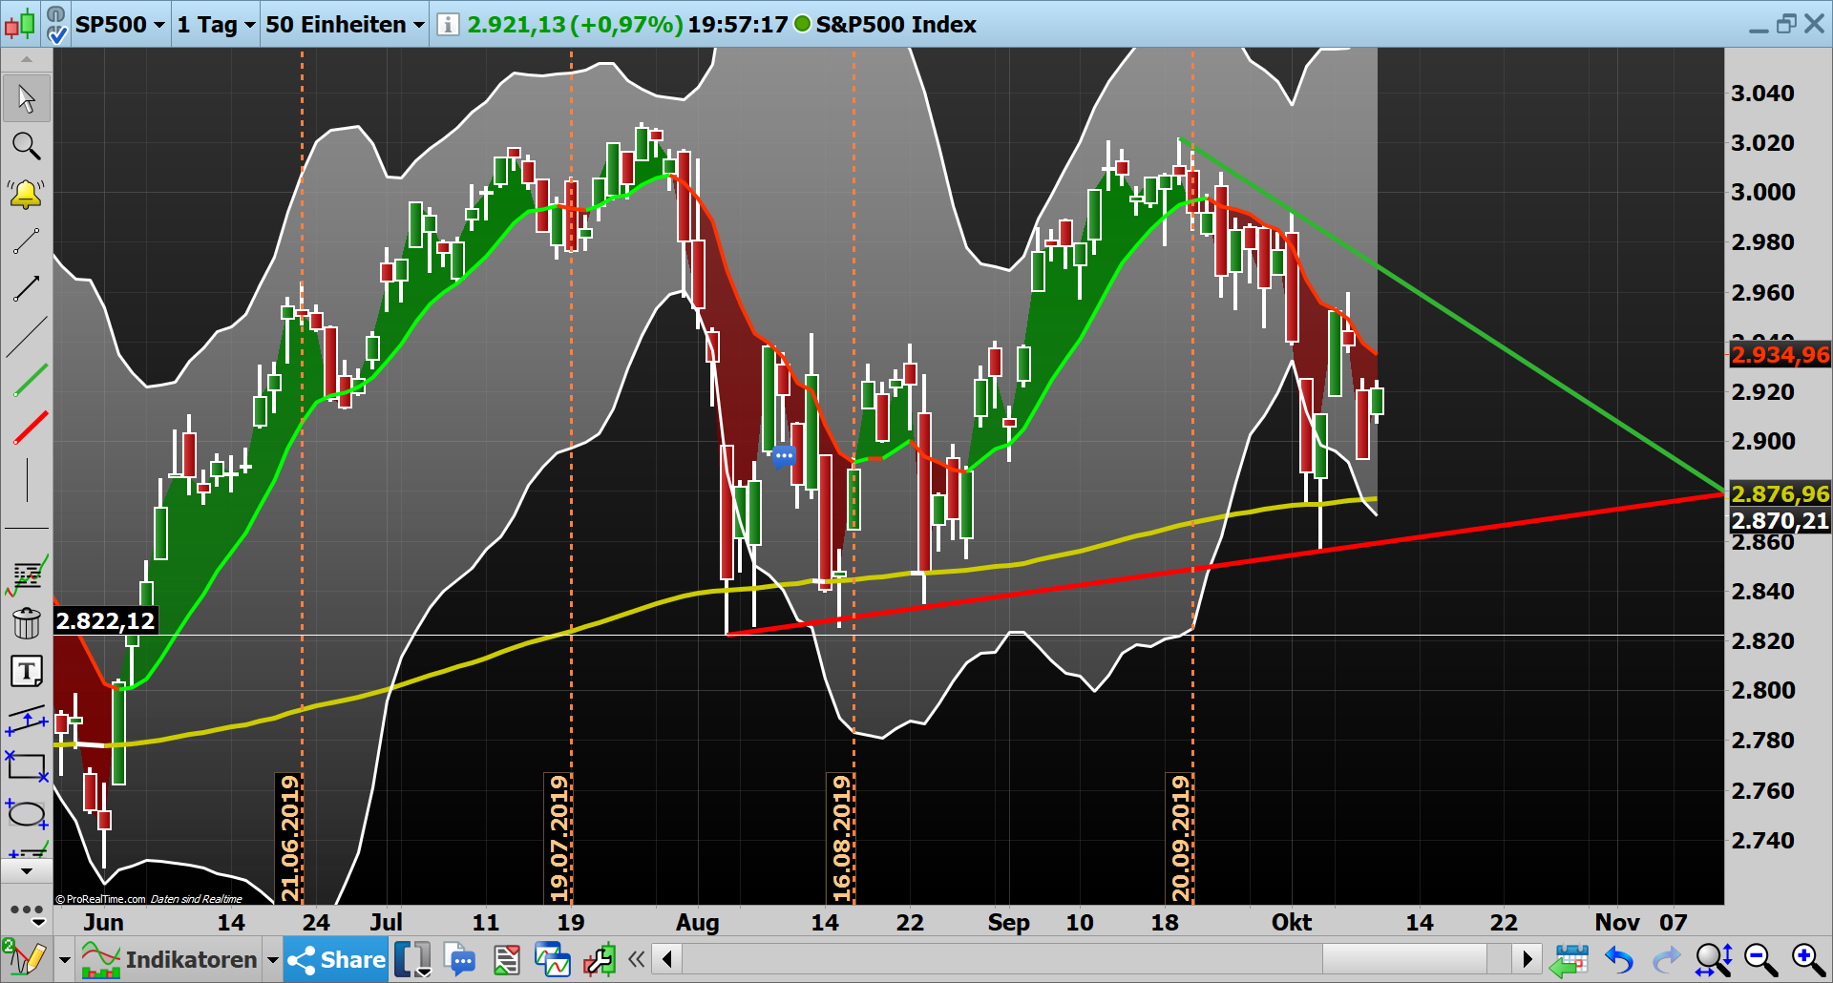Expand the pencil tool dropdown arrow
This screenshot has height=983, width=1833.
(x=64, y=960)
